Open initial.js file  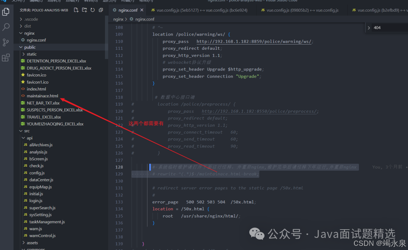tap(36, 194)
